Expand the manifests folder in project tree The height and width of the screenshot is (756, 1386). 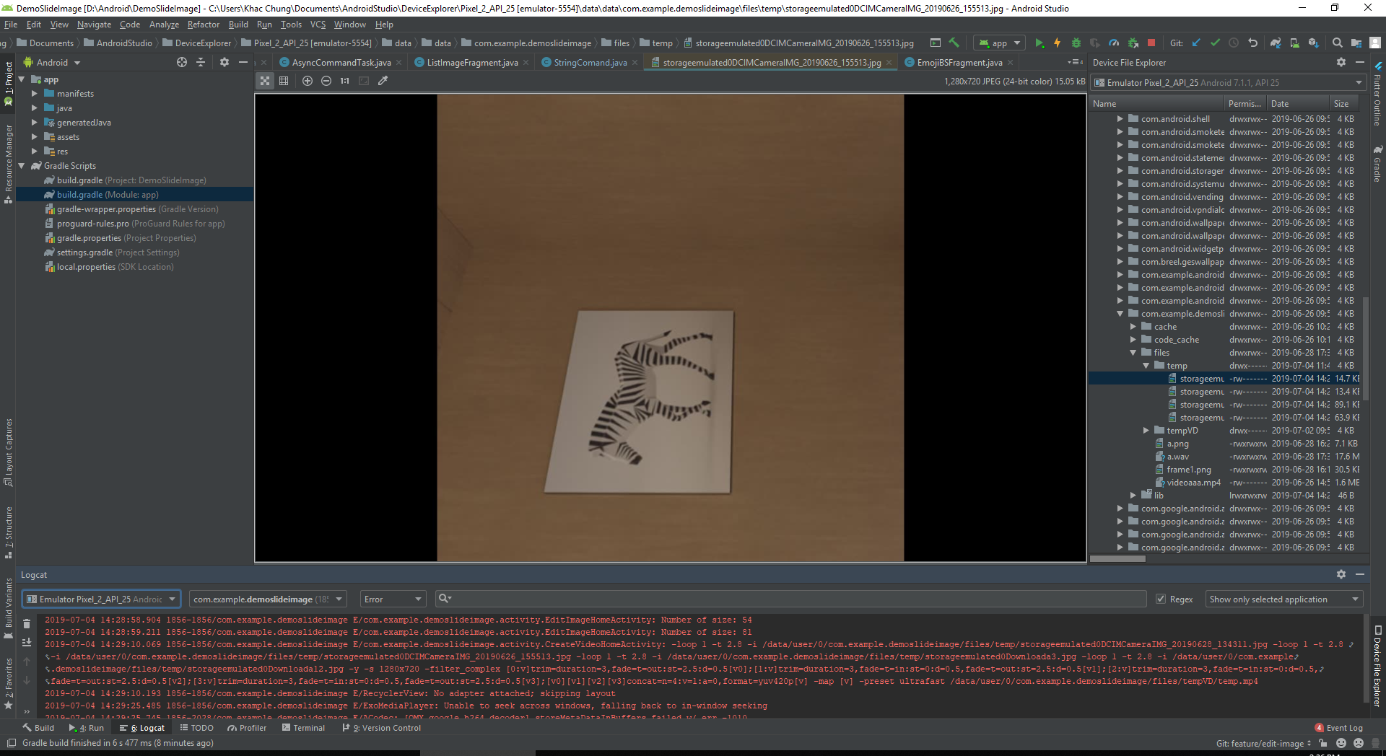pyautogui.click(x=34, y=94)
